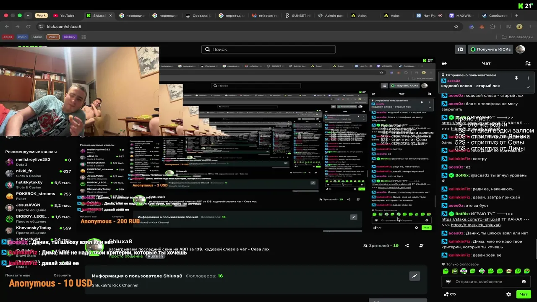Open the main bookmark

click(22, 37)
